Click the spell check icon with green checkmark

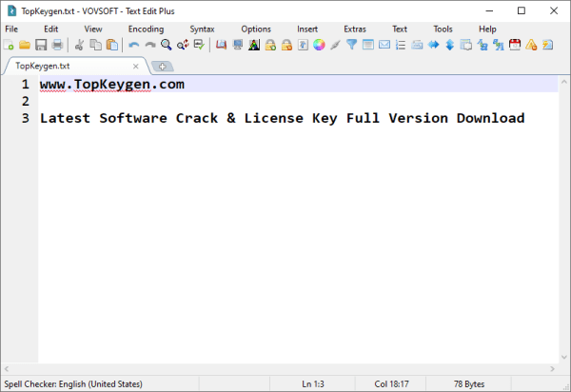coord(199,45)
